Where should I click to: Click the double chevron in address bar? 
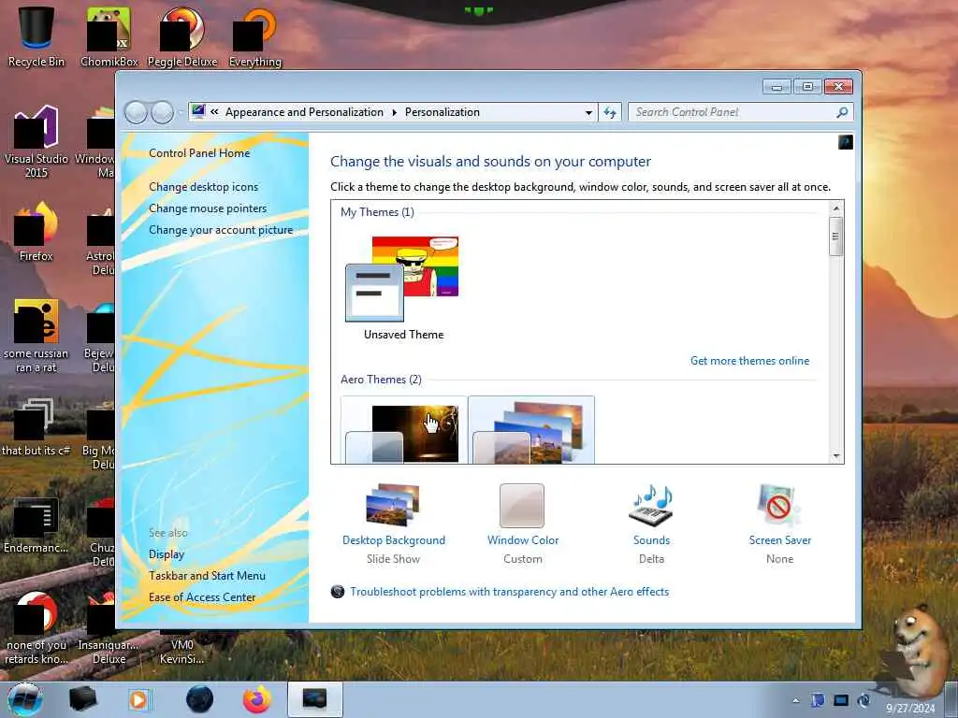pos(214,112)
